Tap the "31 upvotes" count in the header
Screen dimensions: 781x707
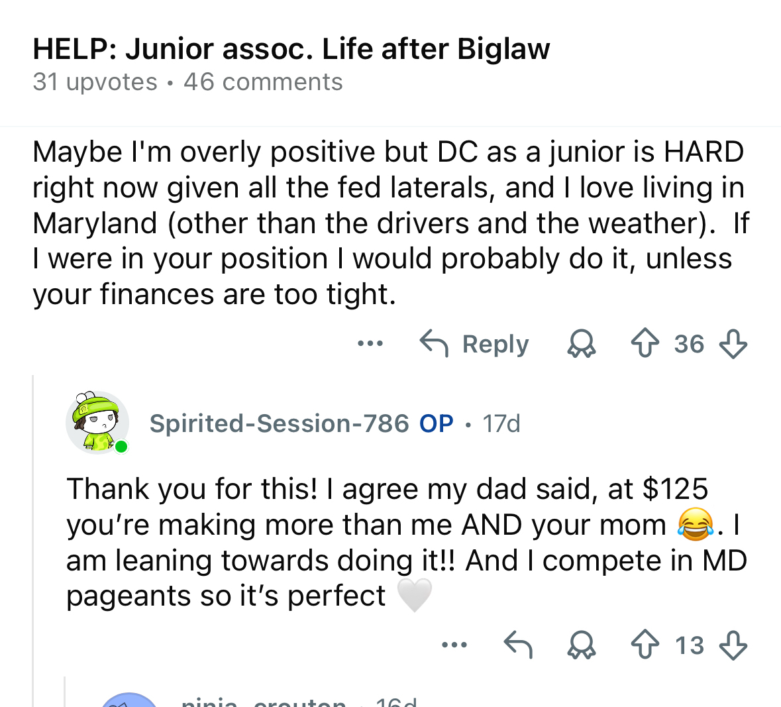[x=95, y=82]
